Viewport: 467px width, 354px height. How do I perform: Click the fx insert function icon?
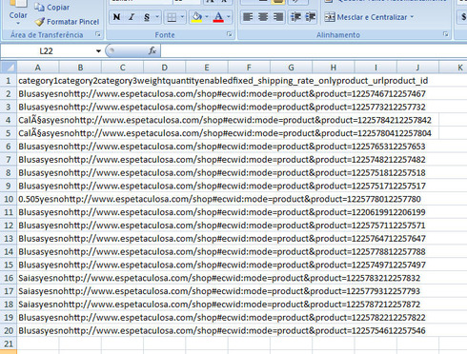(x=152, y=50)
